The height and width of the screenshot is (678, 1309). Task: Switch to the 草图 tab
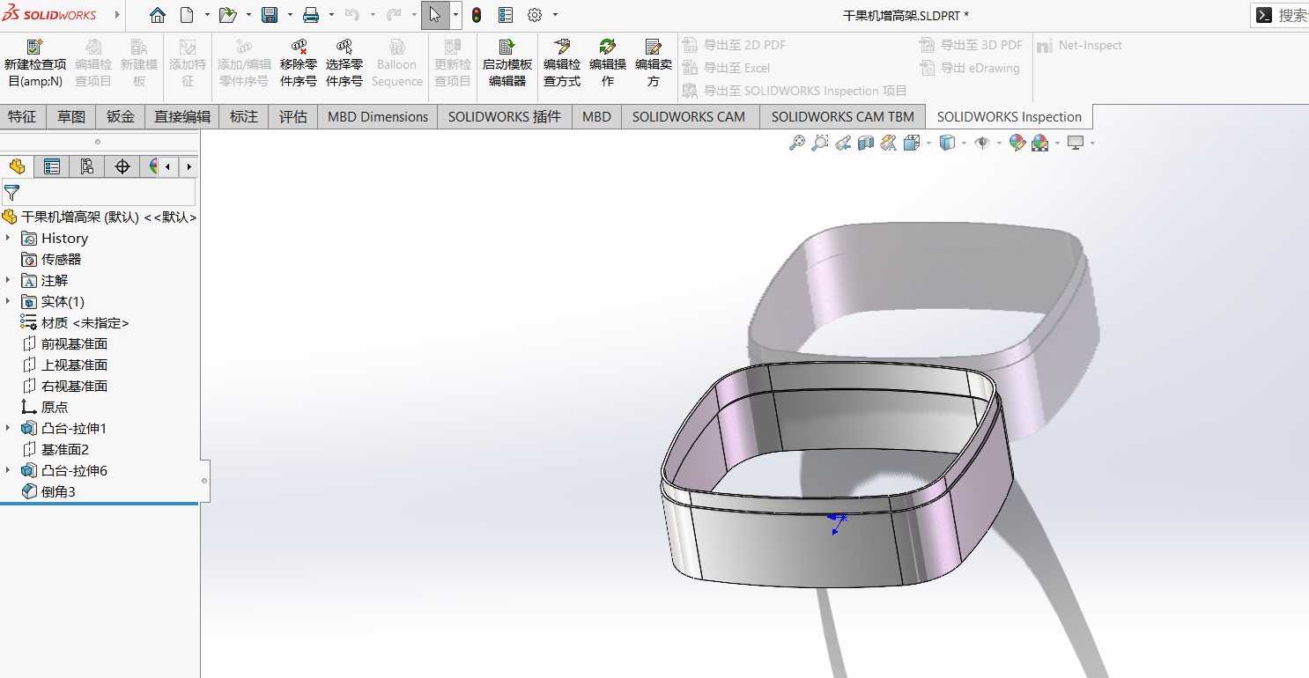point(71,116)
